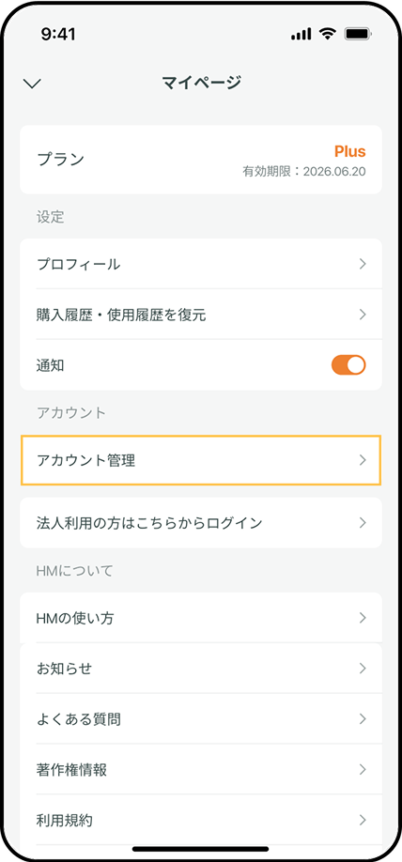
Task: Click the arrow next to 購入履歴・使用履歴を復元
Action: coord(363,315)
